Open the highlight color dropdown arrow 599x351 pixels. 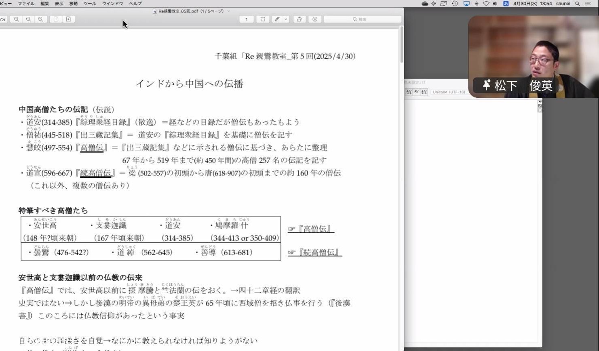286,19
